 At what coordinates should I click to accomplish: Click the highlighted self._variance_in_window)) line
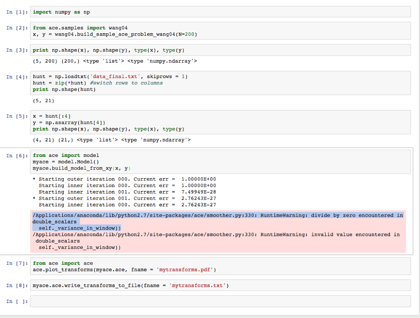click(x=80, y=228)
